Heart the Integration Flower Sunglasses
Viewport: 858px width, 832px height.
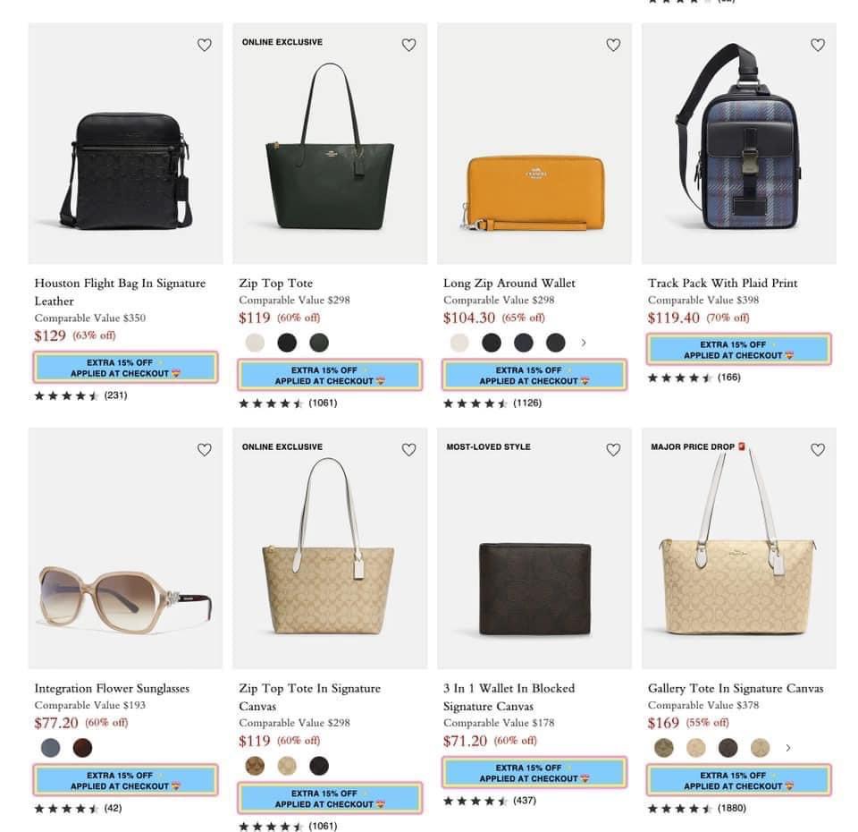[205, 450]
